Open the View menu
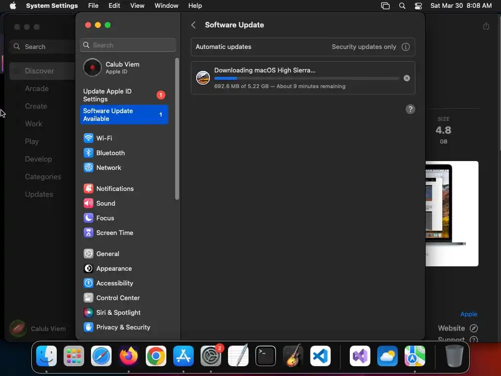Screen dimensions: 501x376 pyautogui.click(x=137, y=6)
